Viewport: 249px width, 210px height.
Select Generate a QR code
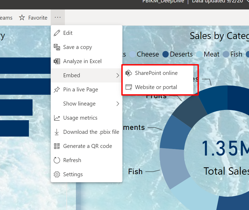[87, 146]
